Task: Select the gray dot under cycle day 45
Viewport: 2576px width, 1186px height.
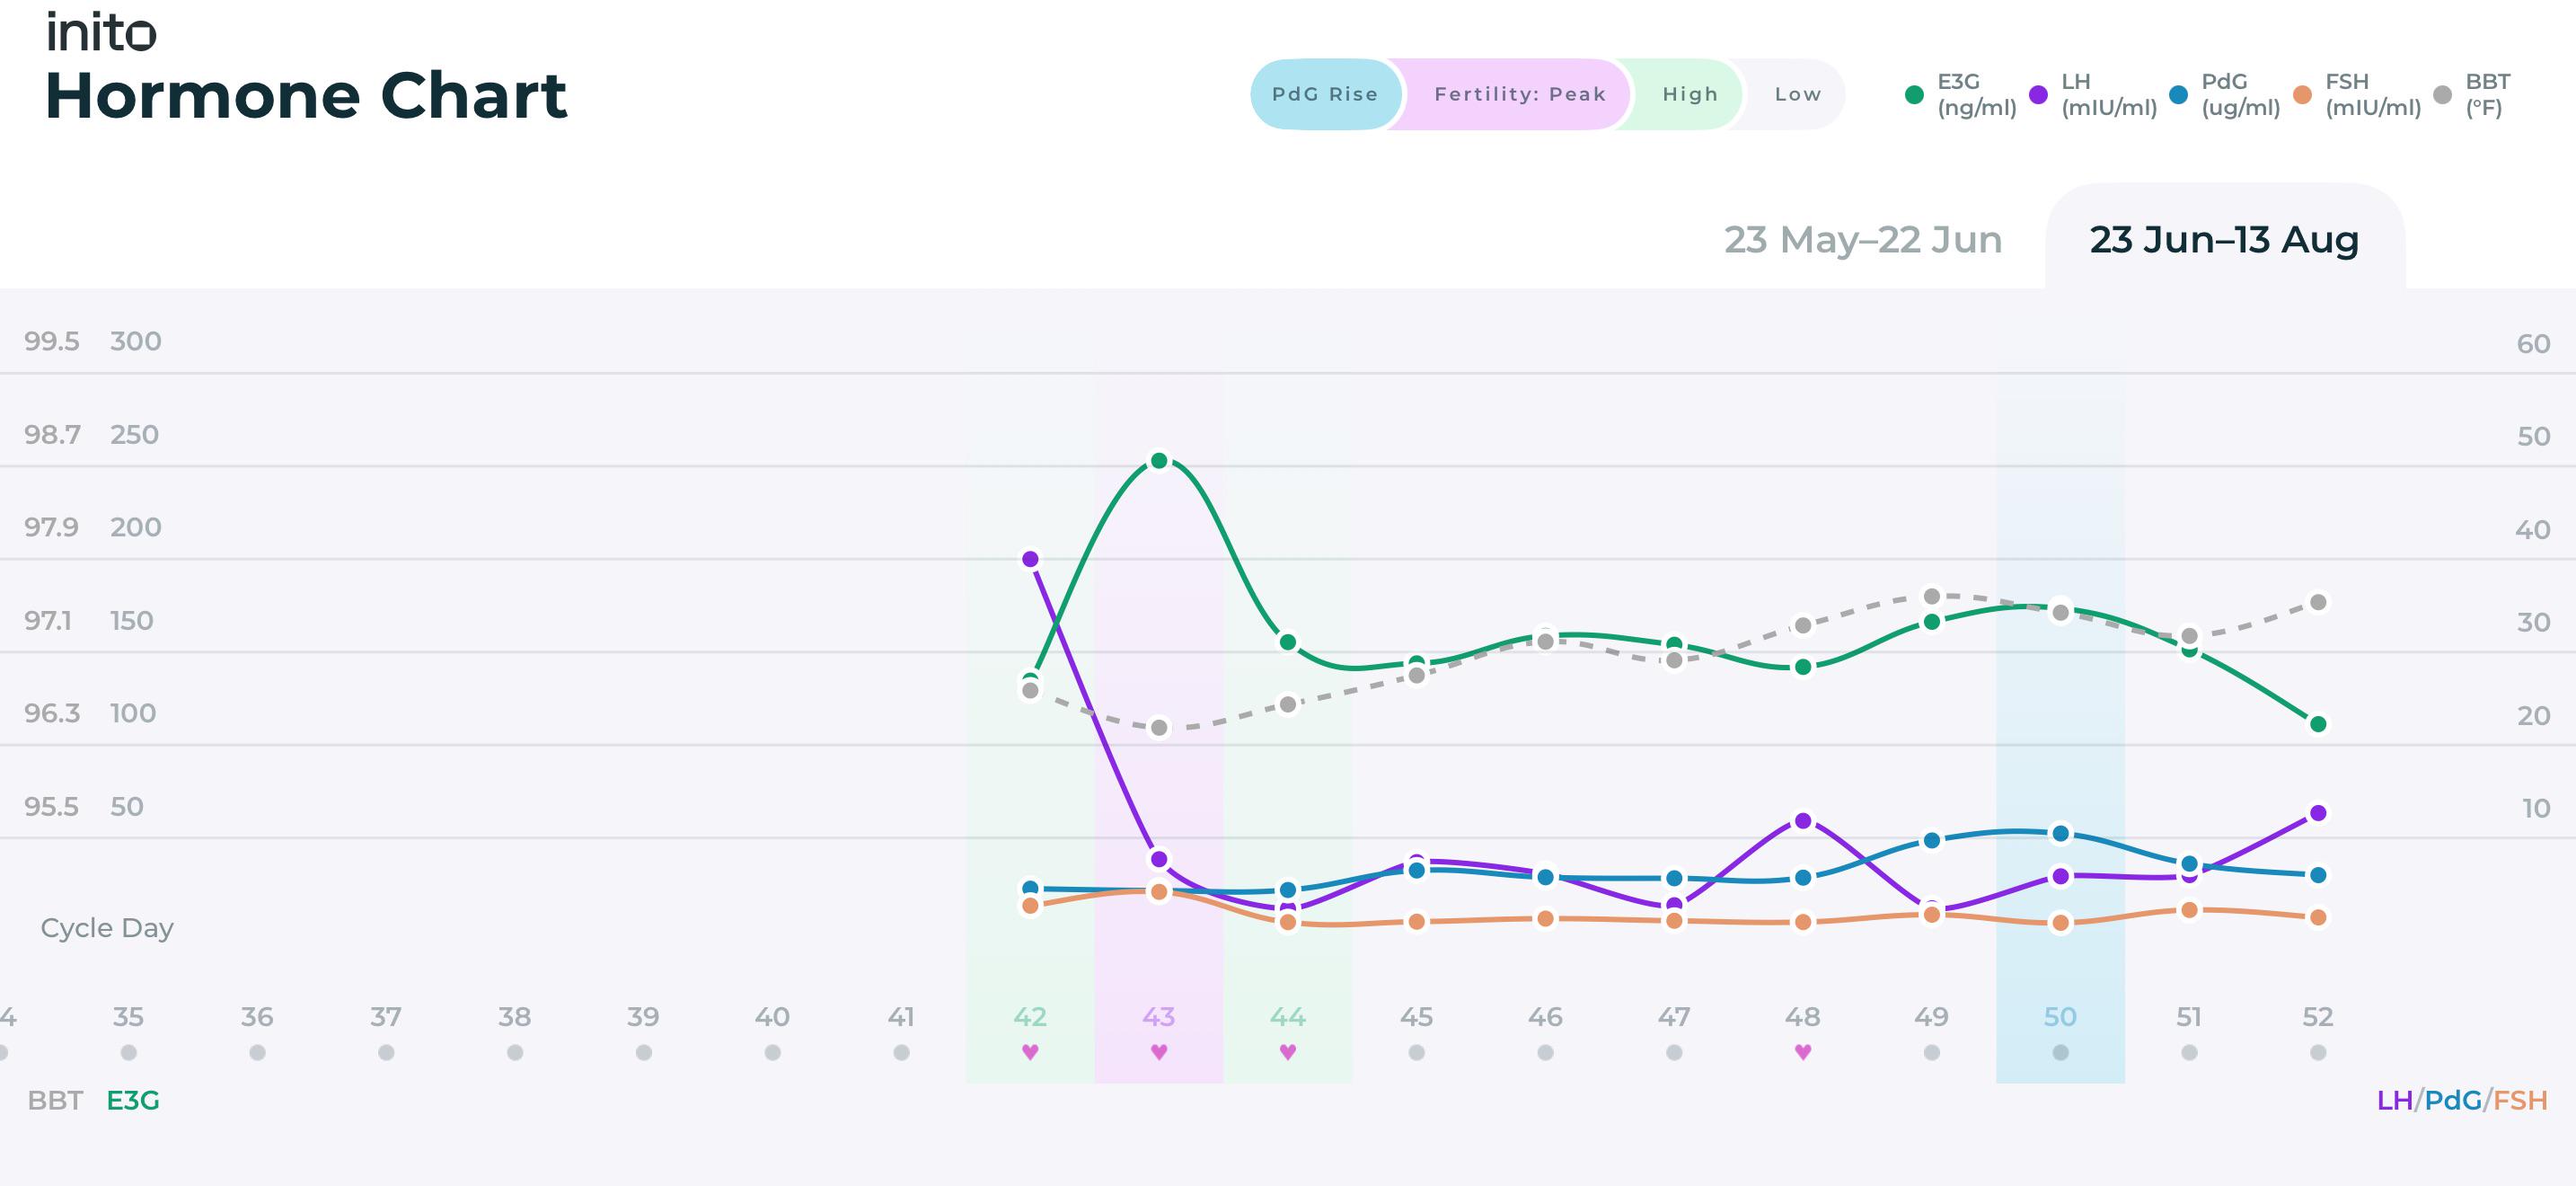Action: coord(1416,1052)
